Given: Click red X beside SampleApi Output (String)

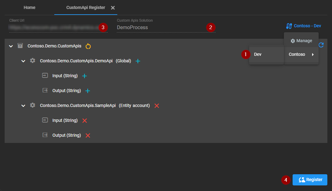Looking at the screenshot, I should click(x=88, y=135).
